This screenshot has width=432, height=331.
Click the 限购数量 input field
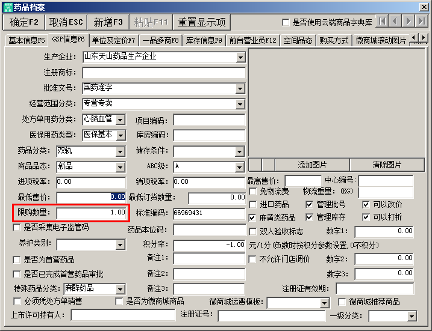point(92,213)
